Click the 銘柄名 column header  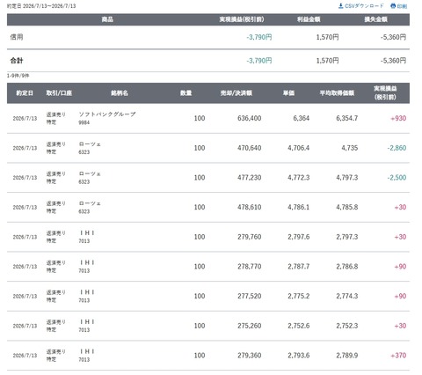point(120,93)
